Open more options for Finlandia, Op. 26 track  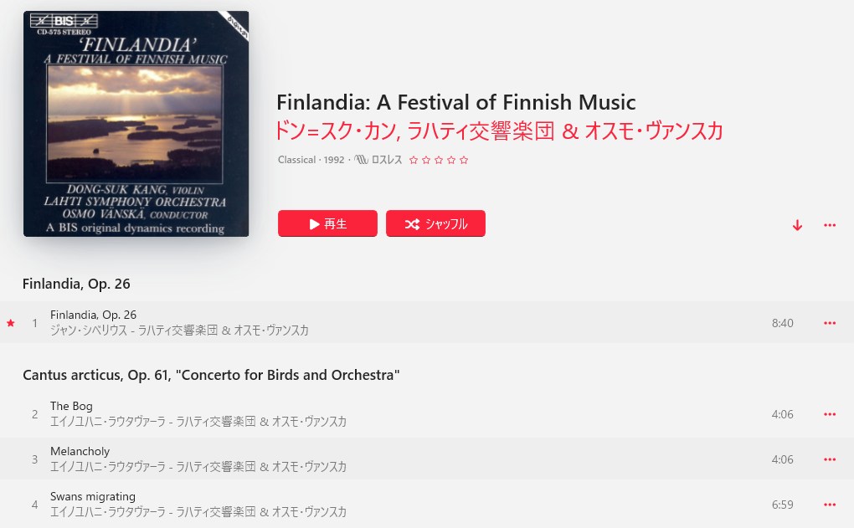(x=830, y=323)
